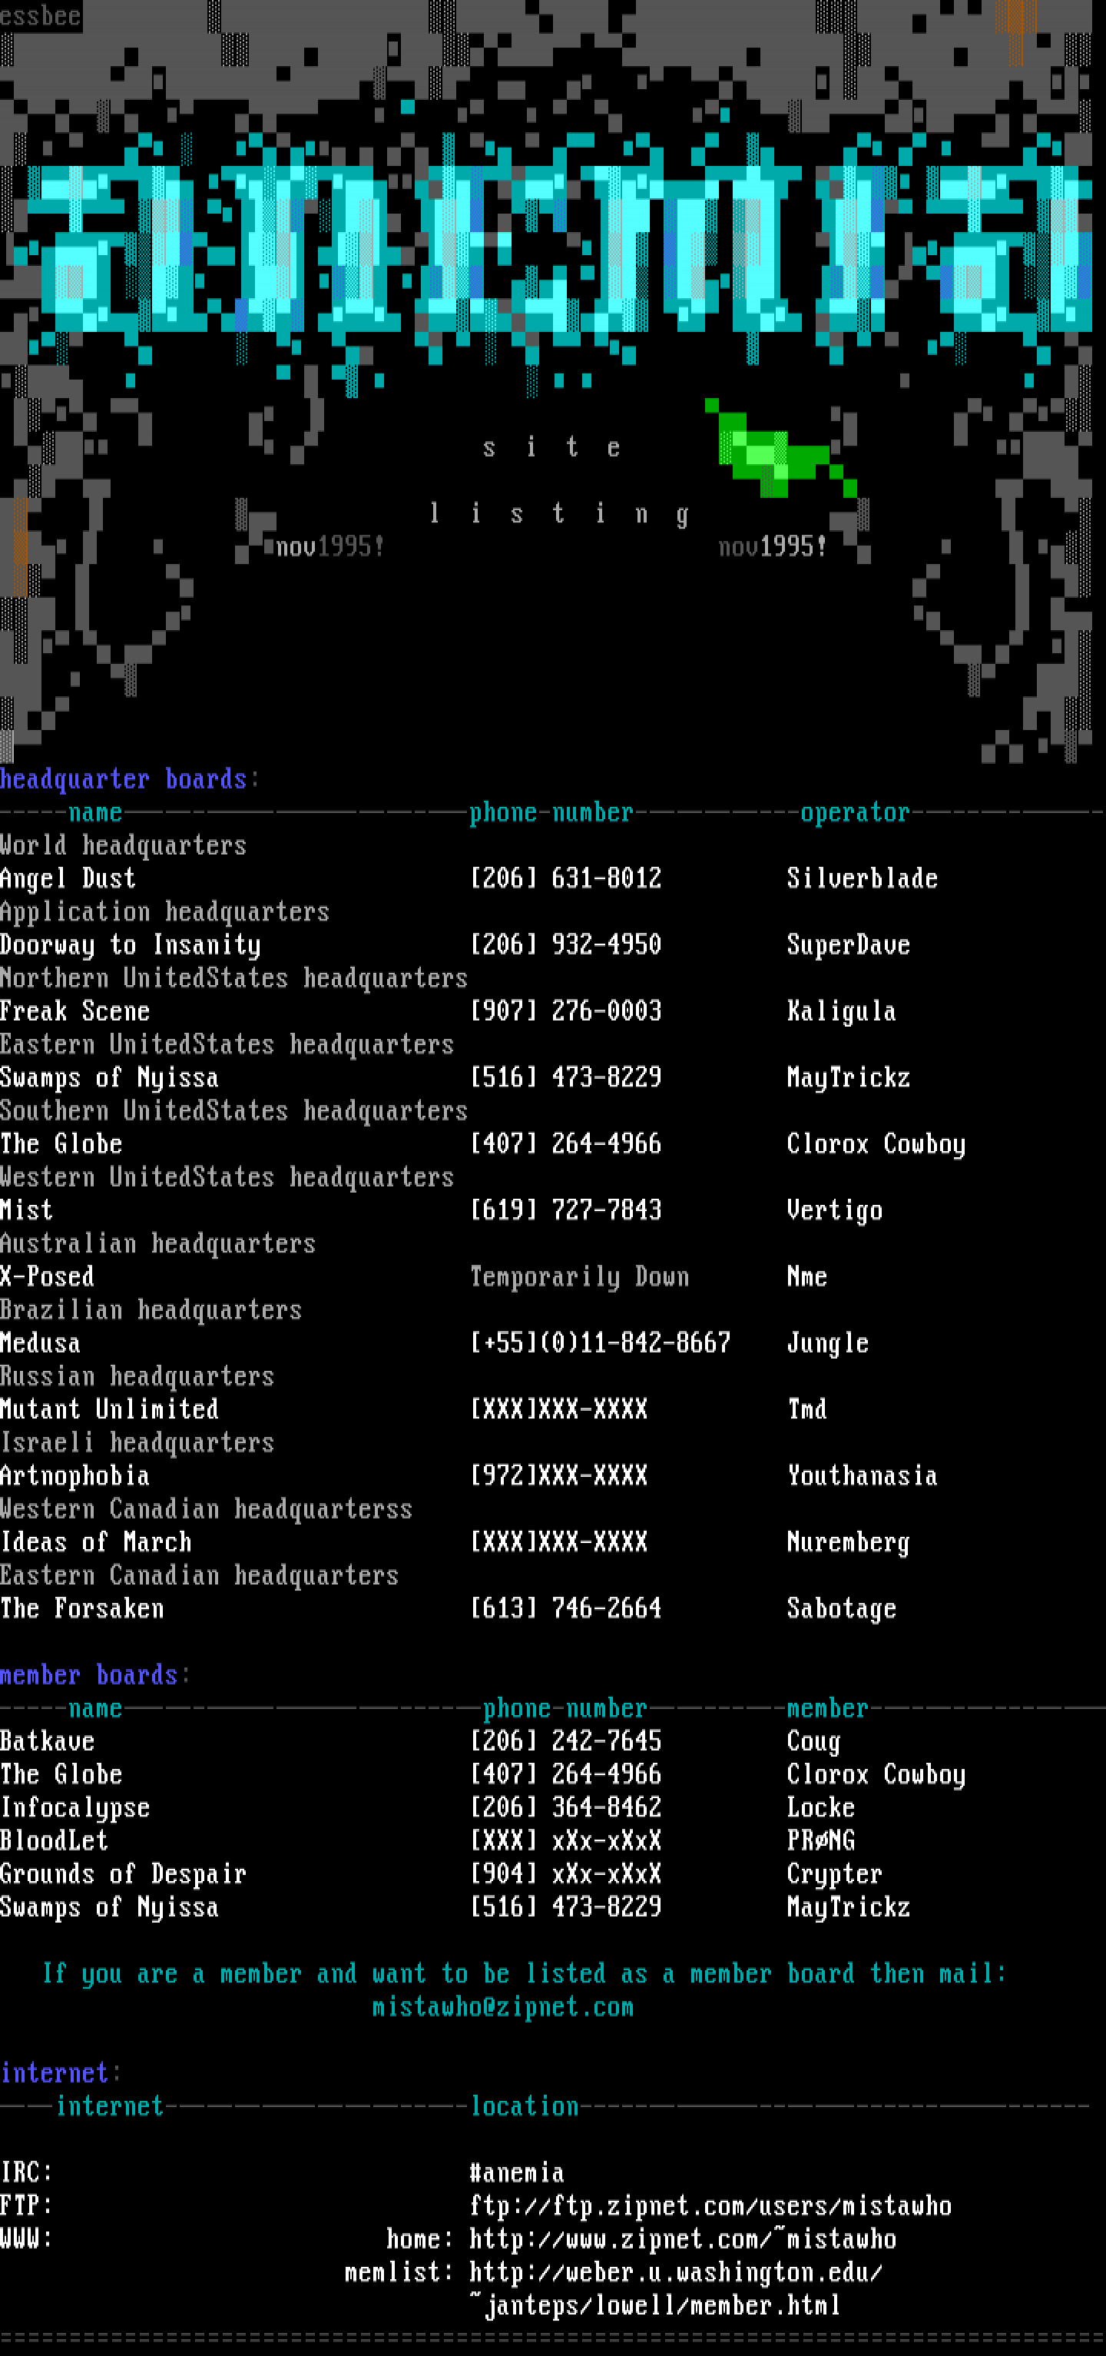Select the Batkave member board name

(x=48, y=1740)
